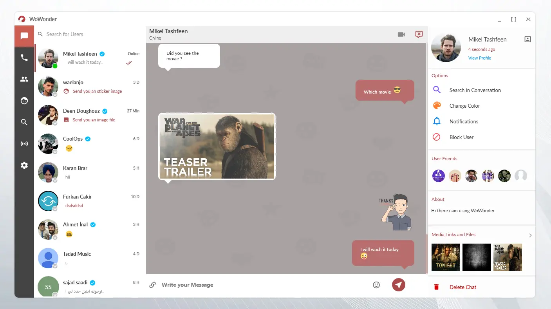The height and width of the screenshot is (309, 551).
Task: Click Mikel Tashfeen's large profile photo
Action: pyautogui.click(x=446, y=47)
